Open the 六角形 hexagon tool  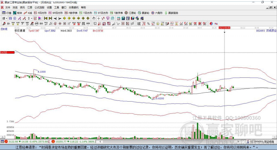point(157,13)
